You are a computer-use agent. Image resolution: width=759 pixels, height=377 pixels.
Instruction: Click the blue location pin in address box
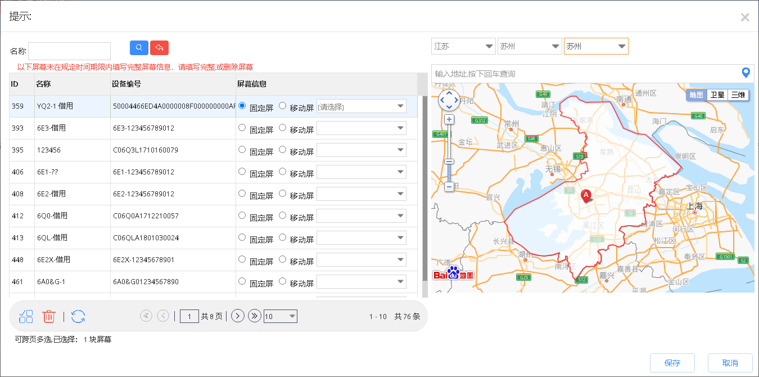pos(746,73)
